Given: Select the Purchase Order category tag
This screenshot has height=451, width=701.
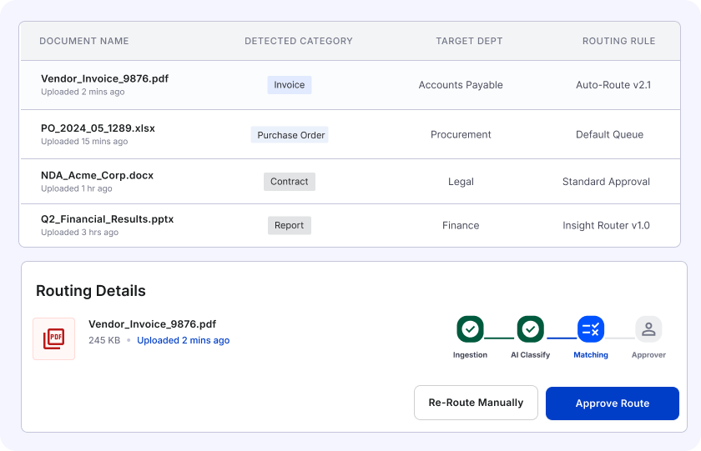Looking at the screenshot, I should [x=290, y=135].
